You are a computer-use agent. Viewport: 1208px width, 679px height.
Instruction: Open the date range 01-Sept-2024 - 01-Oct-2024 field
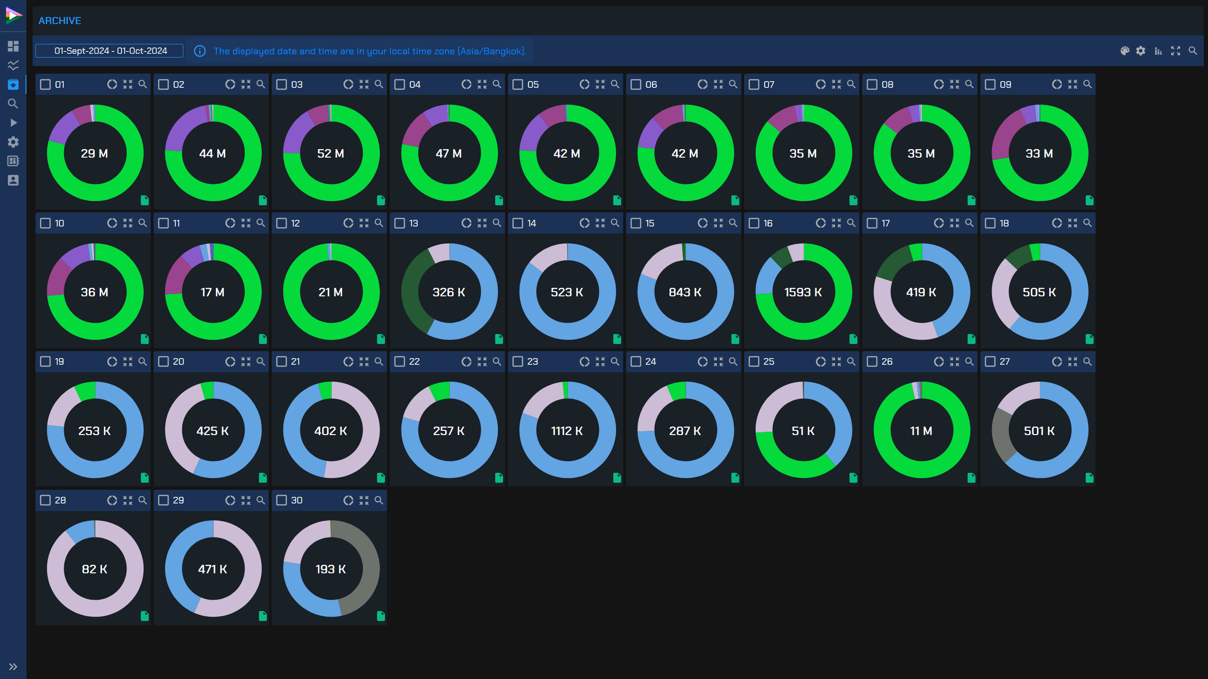tap(110, 51)
